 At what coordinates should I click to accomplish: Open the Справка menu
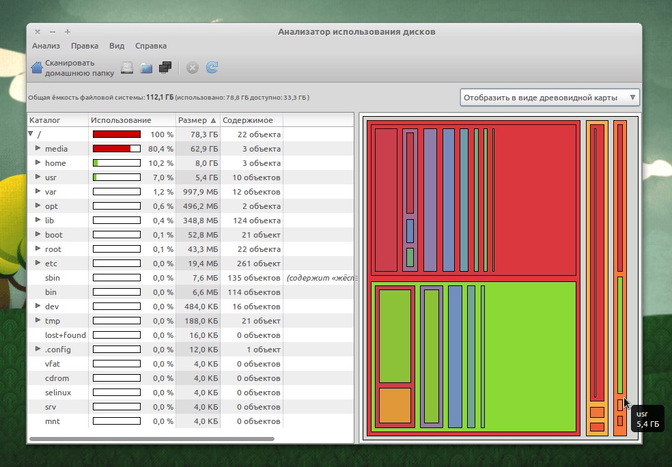tap(150, 46)
